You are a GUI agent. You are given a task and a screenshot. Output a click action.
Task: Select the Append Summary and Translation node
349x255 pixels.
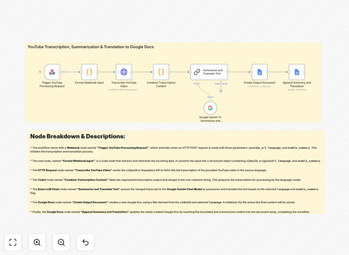[297, 72]
